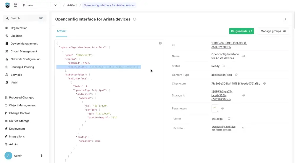Click the info icon next to Definition
Viewport: 295px width, 163px height.
(243, 128)
